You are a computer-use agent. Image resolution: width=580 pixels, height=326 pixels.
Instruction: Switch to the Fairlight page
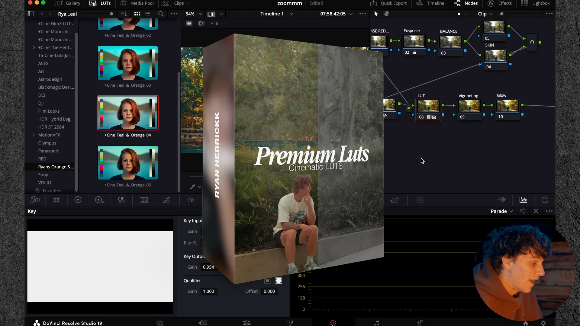[x=376, y=322]
